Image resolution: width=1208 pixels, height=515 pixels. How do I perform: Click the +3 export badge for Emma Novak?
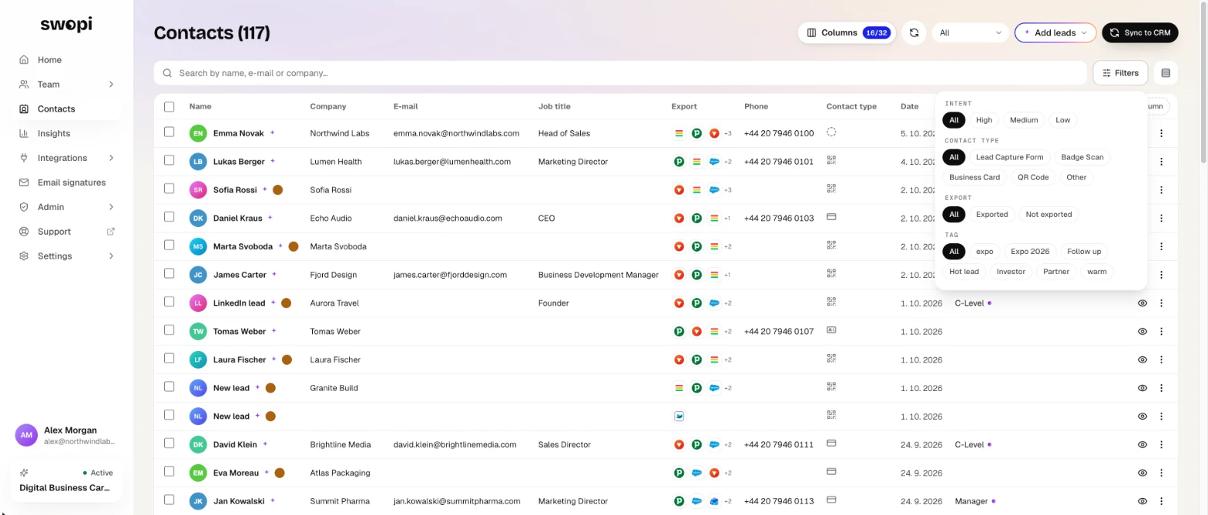[728, 134]
